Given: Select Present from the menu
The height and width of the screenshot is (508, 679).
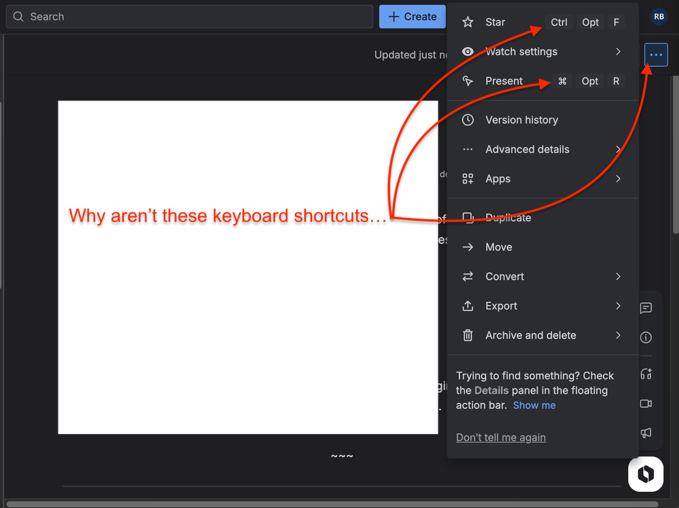Looking at the screenshot, I should (504, 81).
